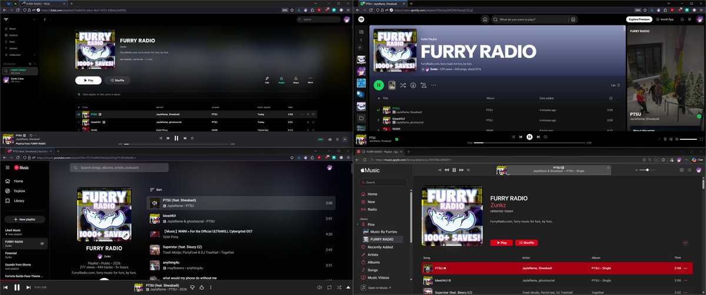
Task: Open Apple Music playlist ellipsis menu
Action: (x=685, y=243)
